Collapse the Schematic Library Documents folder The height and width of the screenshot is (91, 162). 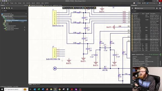pos(4,29)
